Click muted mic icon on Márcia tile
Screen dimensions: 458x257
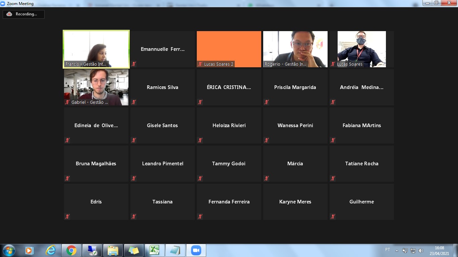[267, 178]
